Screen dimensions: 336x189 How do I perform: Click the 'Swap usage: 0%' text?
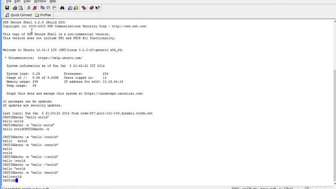[21, 86]
